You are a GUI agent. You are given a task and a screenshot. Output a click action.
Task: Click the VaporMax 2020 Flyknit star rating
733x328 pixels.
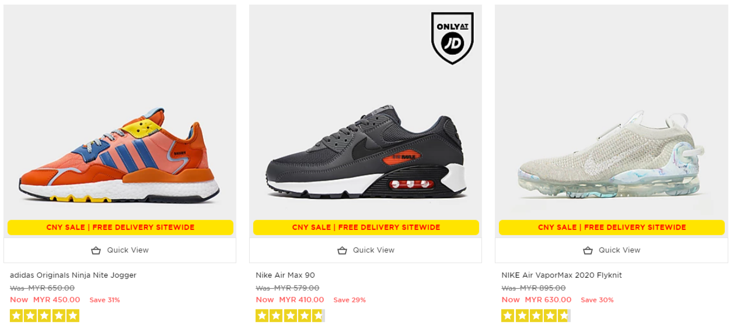(535, 316)
